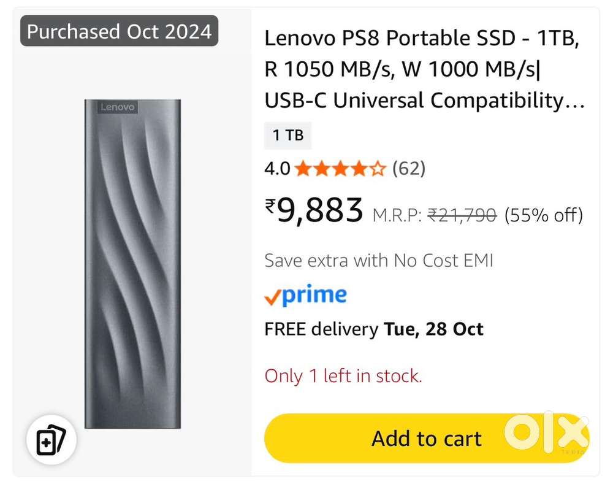This screenshot has height=484, width=613.
Task: Click the ₹9,883 price
Action: tap(315, 210)
